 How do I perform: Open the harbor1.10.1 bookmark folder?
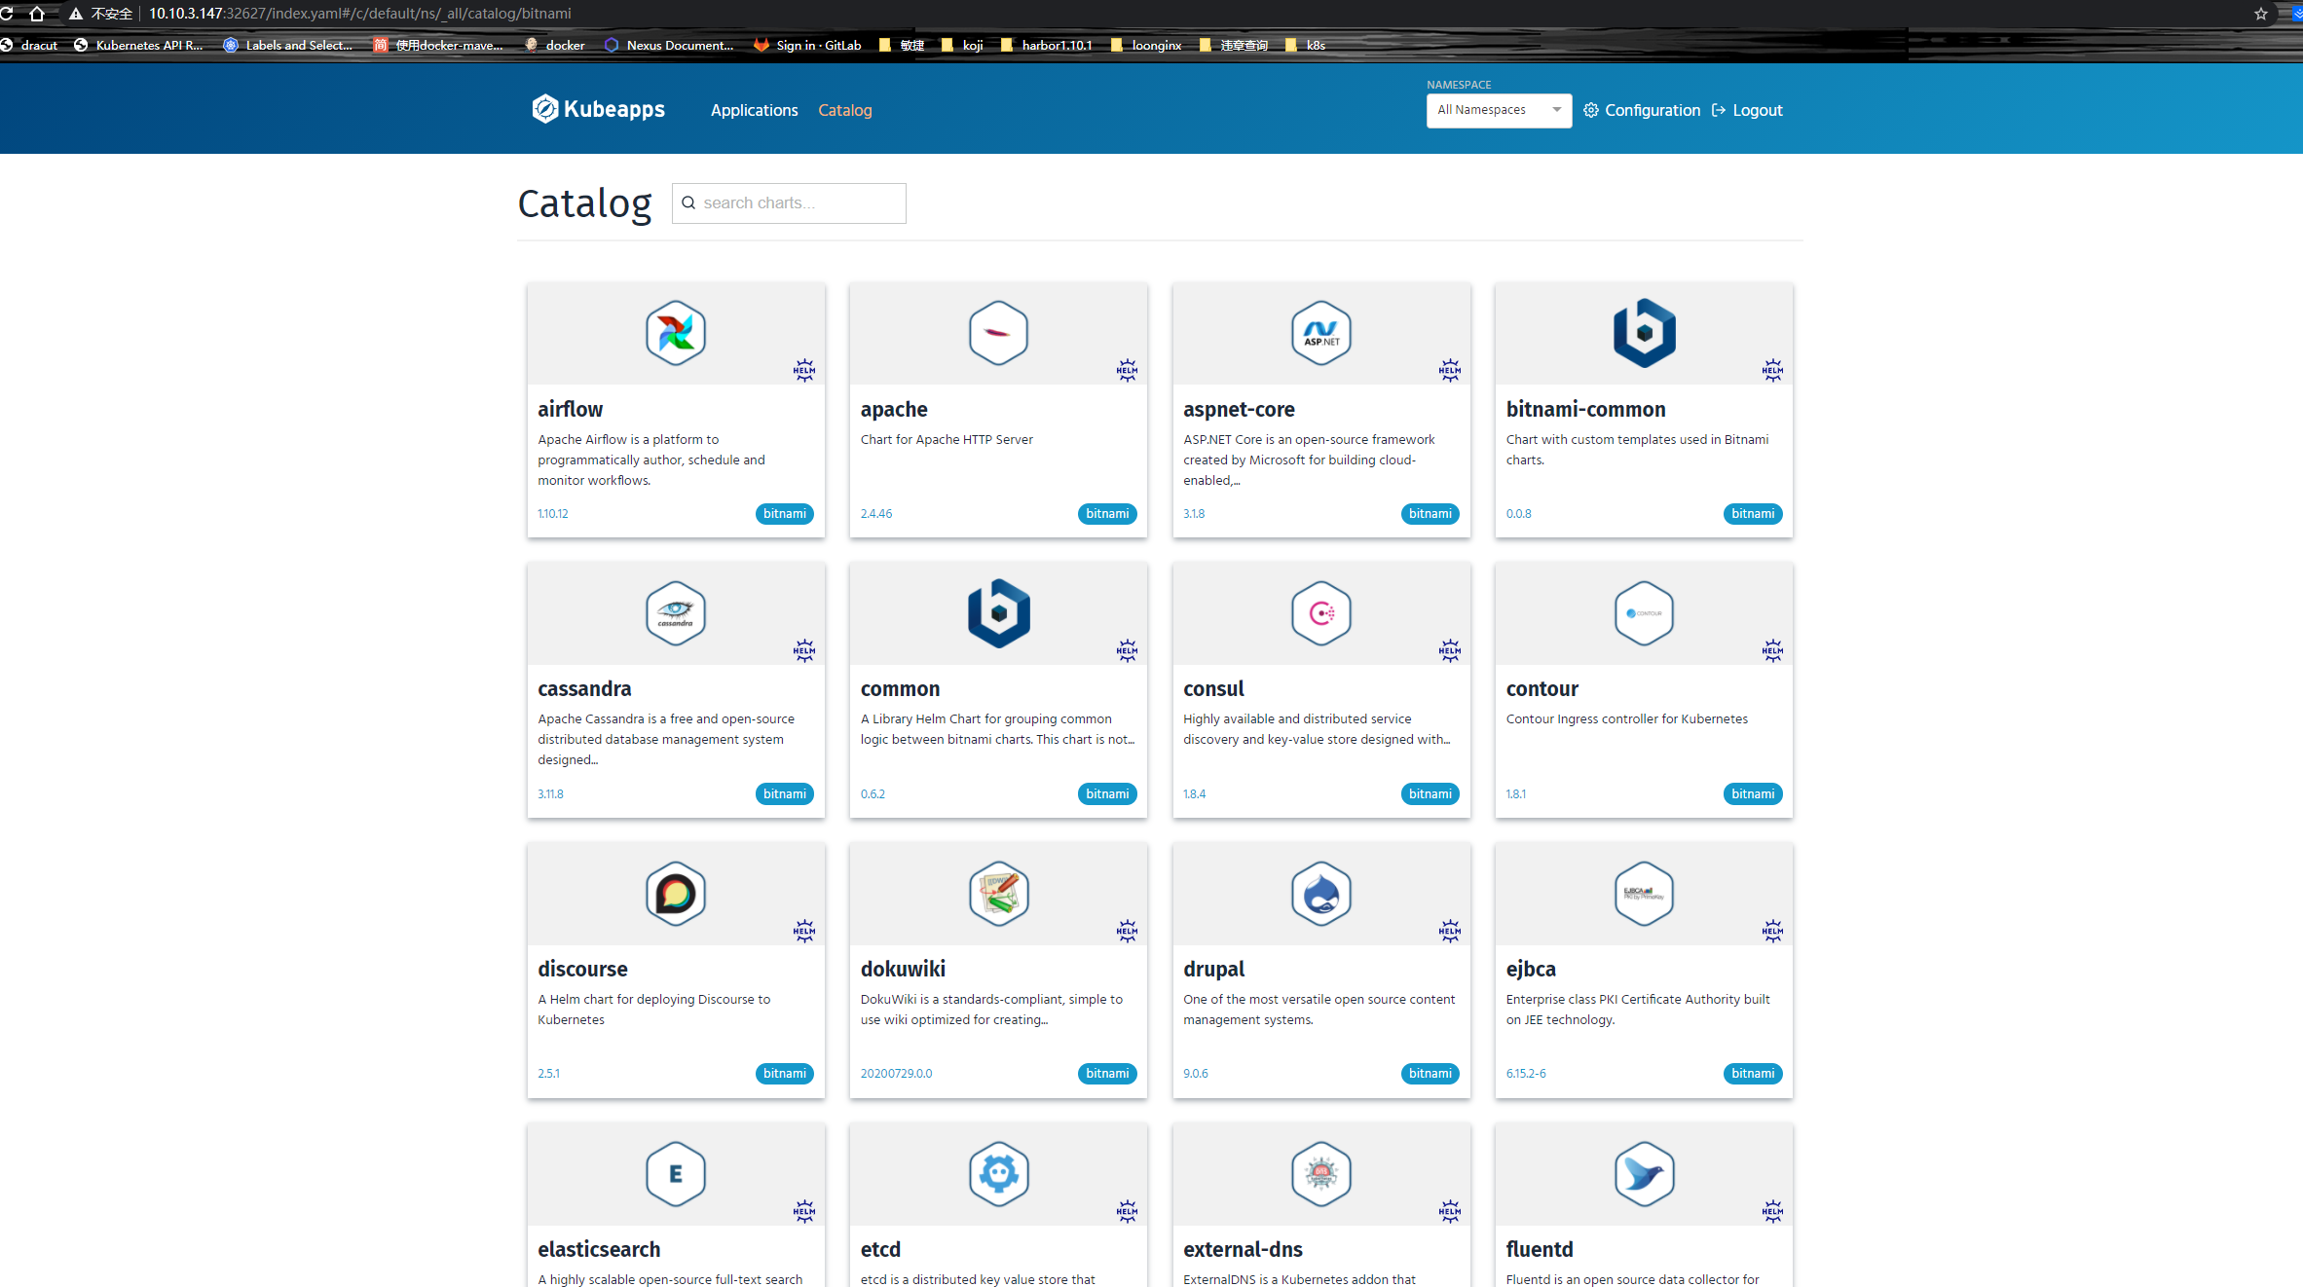pyautogui.click(x=1046, y=45)
